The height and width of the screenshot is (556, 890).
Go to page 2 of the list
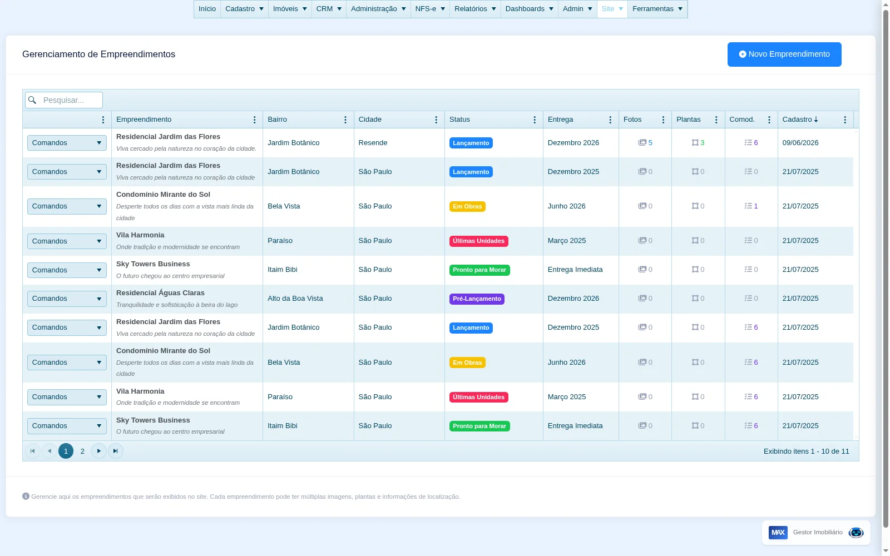(x=82, y=451)
